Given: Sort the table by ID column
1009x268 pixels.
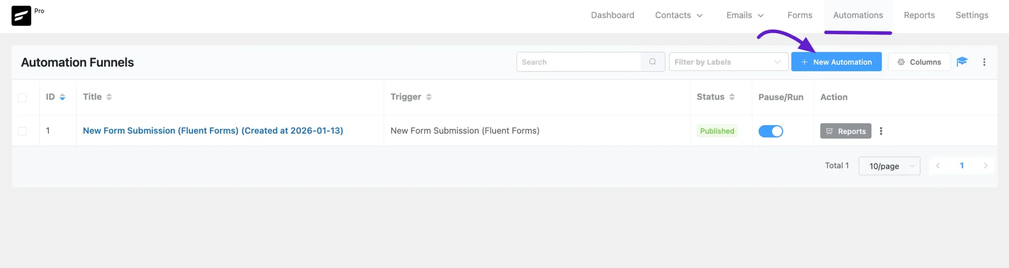Looking at the screenshot, I should pos(62,97).
